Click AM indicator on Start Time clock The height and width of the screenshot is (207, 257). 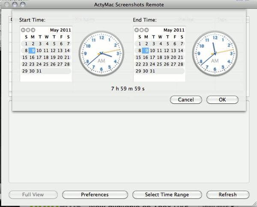click(101, 61)
